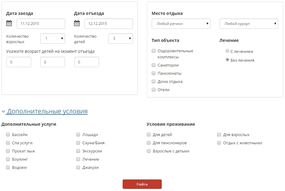Select the С лечением radio button
This screenshot has width=285, height=191.
point(227,51)
